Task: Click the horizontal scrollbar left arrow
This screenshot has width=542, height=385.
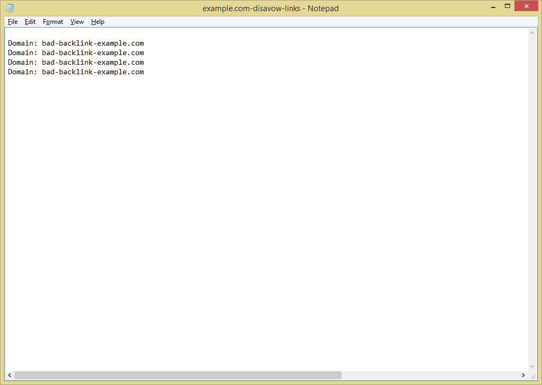Action: pos(10,375)
